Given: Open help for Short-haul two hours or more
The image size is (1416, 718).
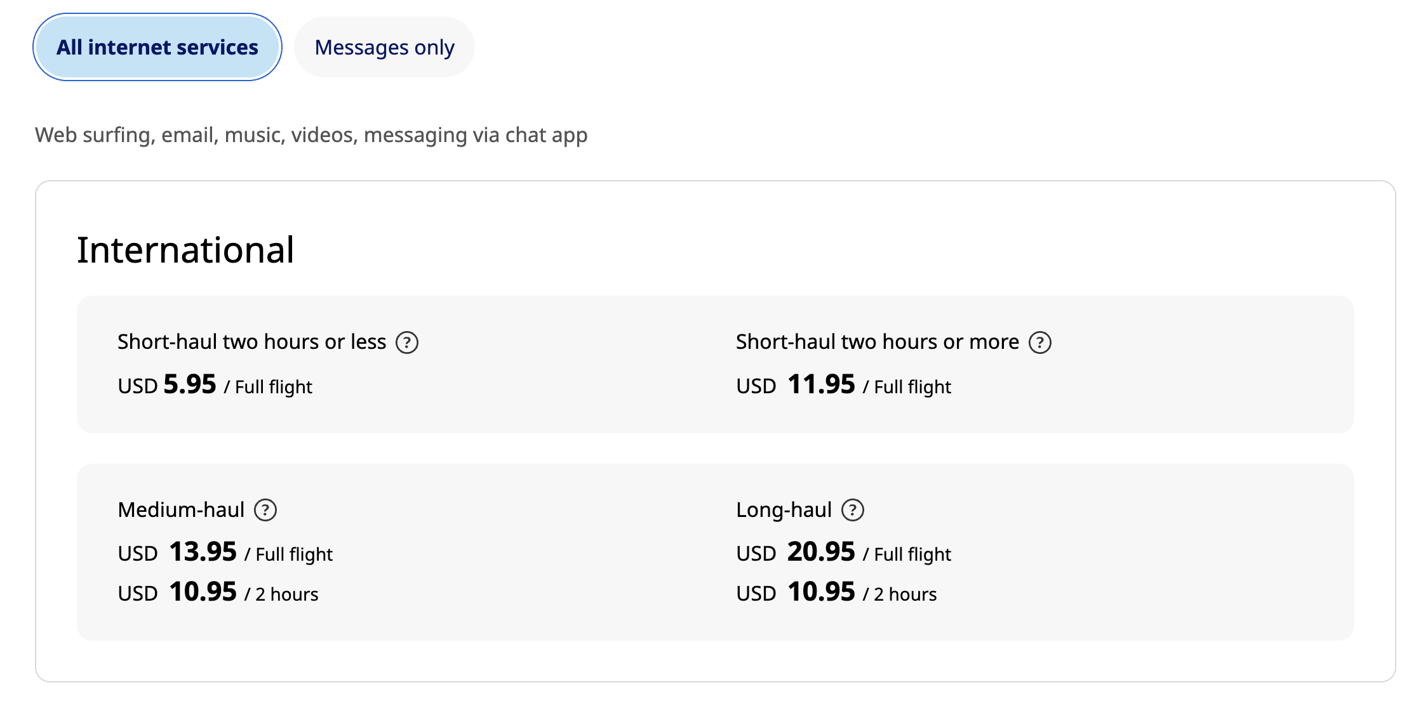Looking at the screenshot, I should point(1040,343).
